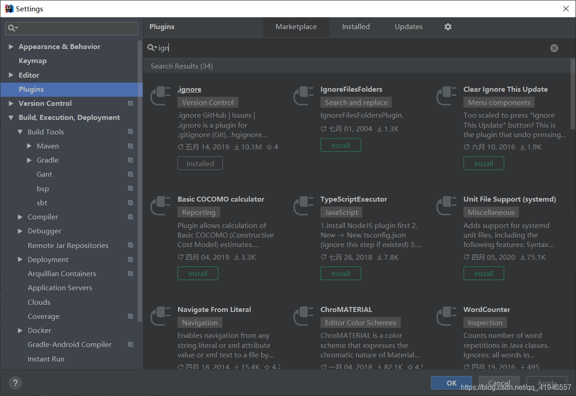Expand the Compiler settings node
The height and width of the screenshot is (396, 576).
tap(20, 217)
